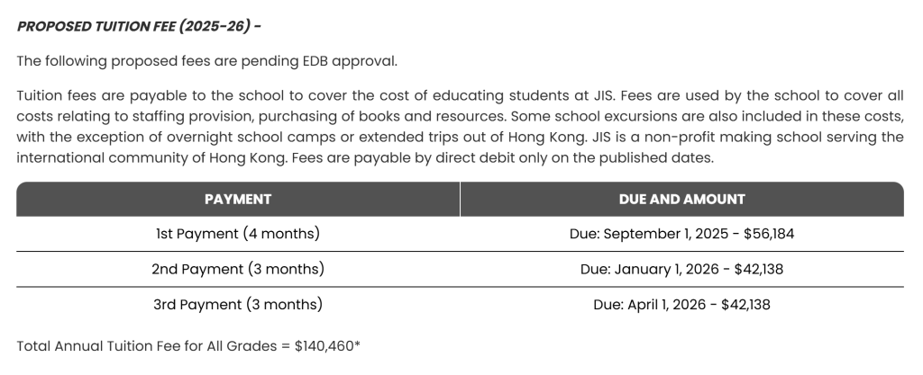The width and height of the screenshot is (923, 375).
Task: Click the pending EDB approval sentence
Action: pyautogui.click(x=206, y=61)
